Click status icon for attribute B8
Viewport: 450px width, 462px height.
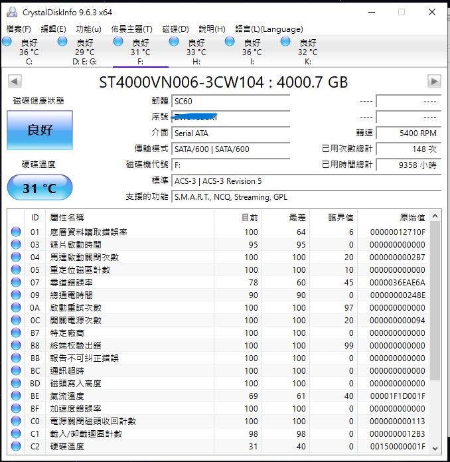click(16, 345)
